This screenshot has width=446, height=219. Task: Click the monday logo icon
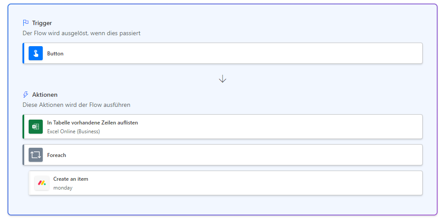click(x=42, y=183)
